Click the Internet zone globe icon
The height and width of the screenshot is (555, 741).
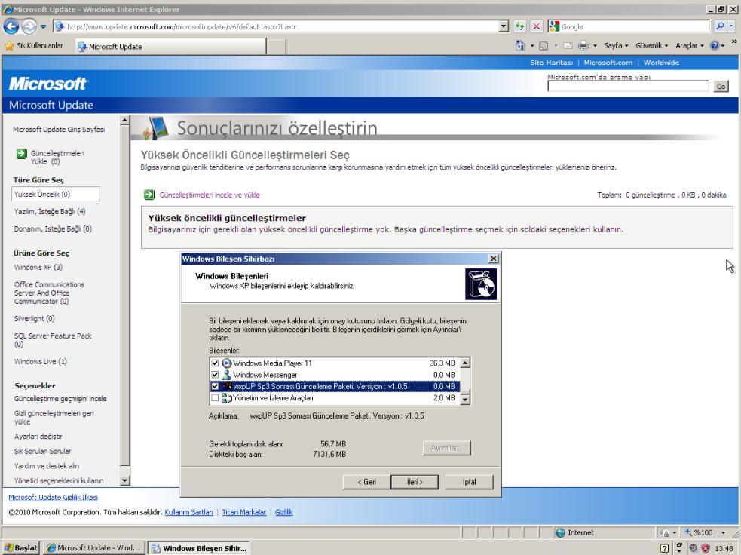561,533
